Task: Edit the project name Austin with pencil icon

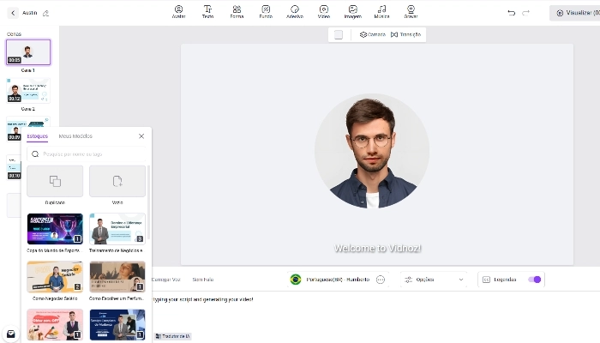Action: pyautogui.click(x=45, y=13)
